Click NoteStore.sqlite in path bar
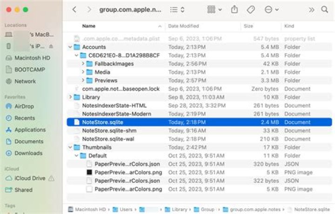This screenshot has width=335, height=214. pos(309,209)
